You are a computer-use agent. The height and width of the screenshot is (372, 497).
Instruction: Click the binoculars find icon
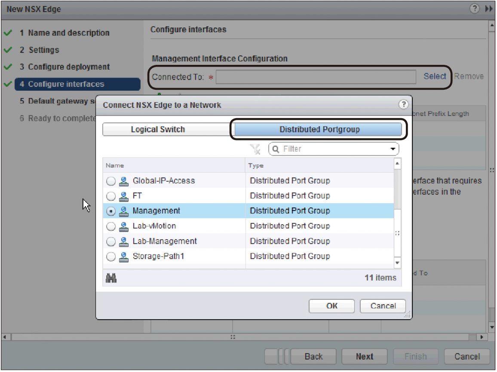coord(111,278)
